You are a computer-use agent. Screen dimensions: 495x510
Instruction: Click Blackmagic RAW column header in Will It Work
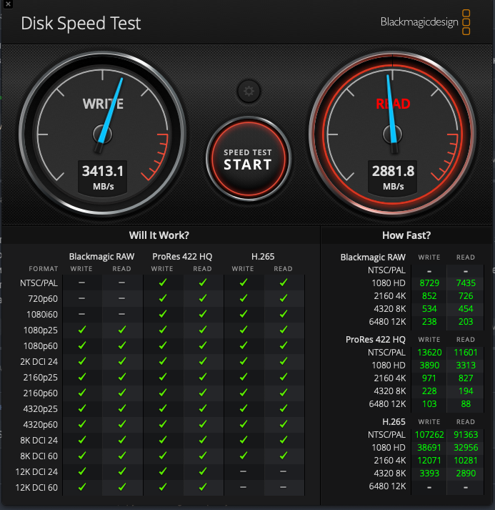point(101,257)
